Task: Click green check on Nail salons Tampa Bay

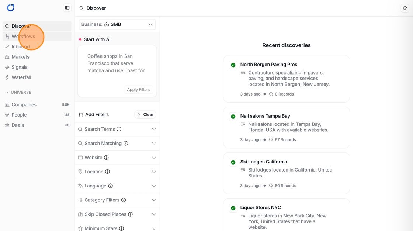Action: [233, 117]
